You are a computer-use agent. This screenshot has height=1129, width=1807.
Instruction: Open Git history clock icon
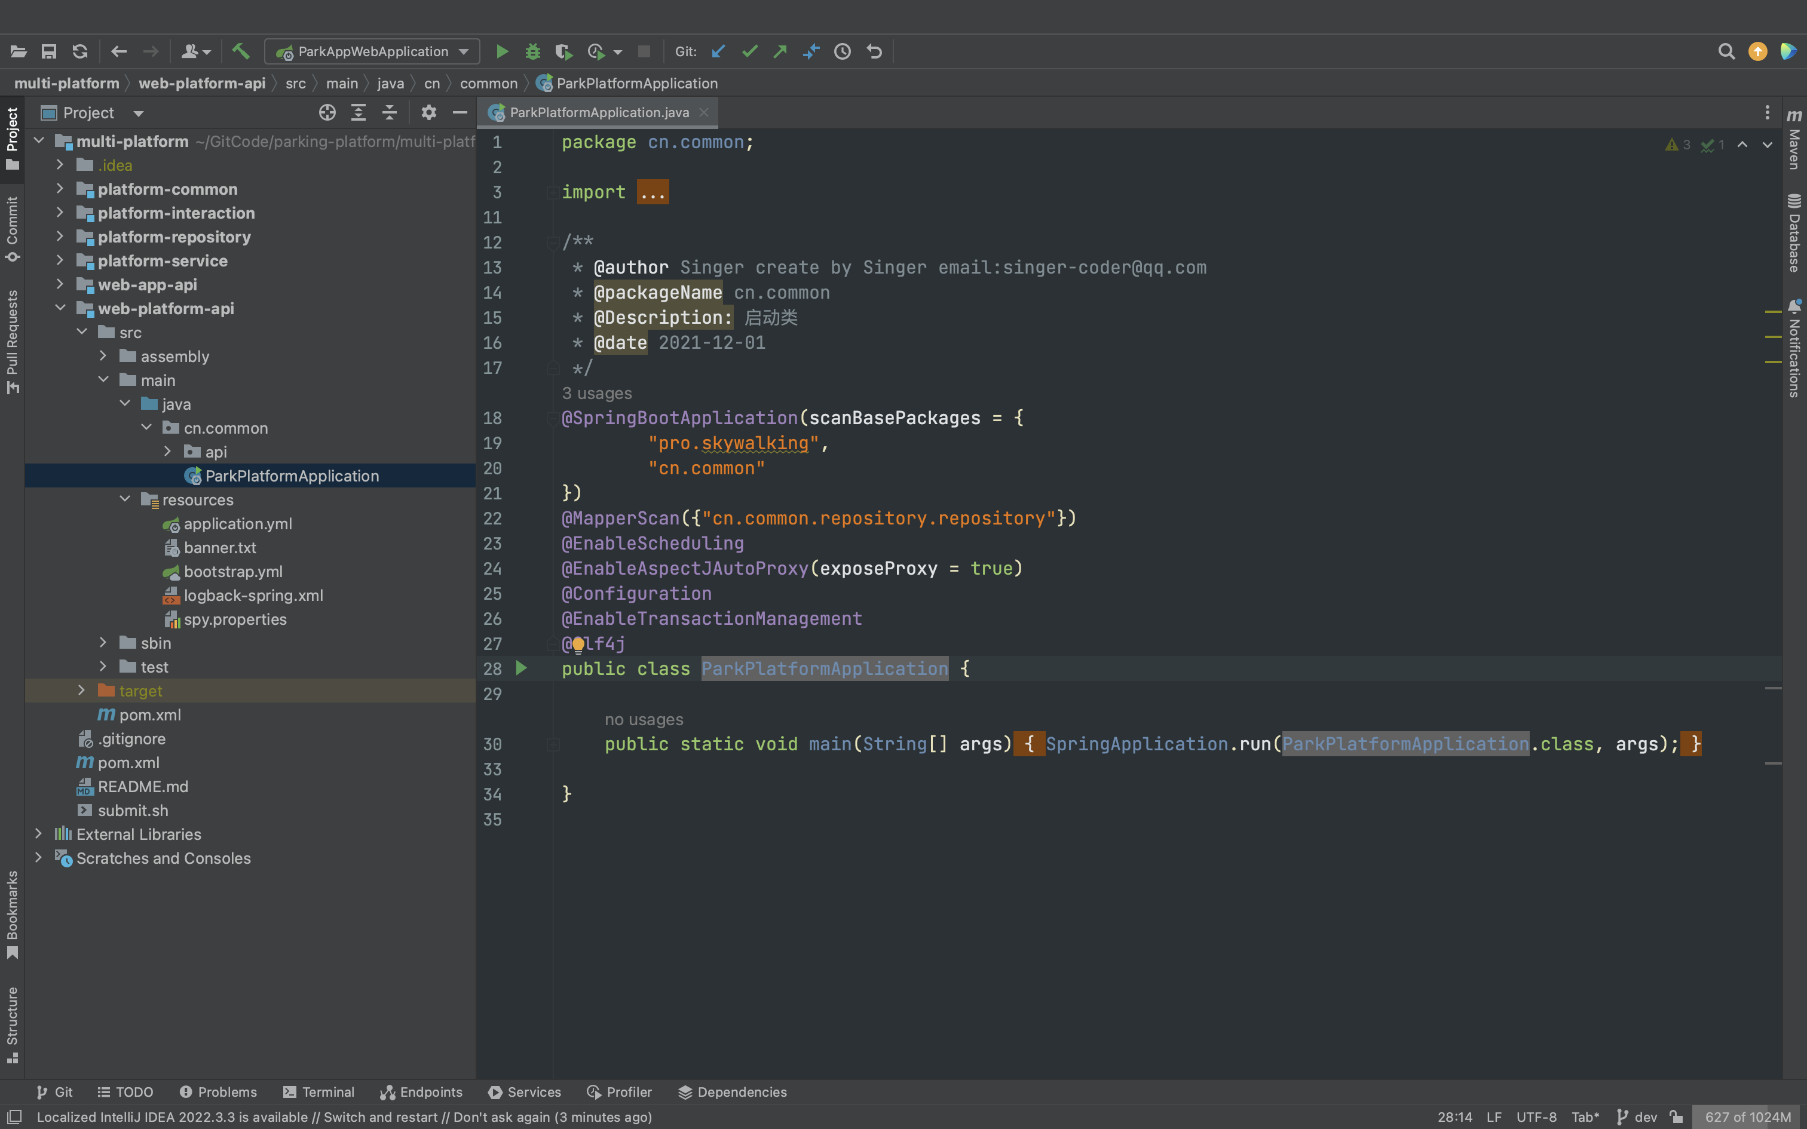click(843, 51)
